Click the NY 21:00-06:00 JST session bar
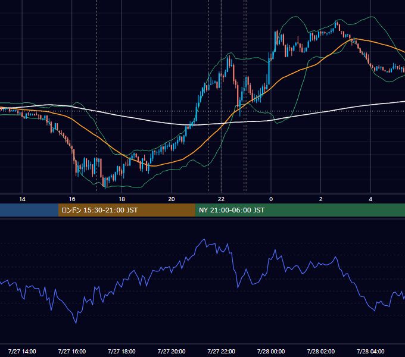405x357 pixels. tap(300, 210)
